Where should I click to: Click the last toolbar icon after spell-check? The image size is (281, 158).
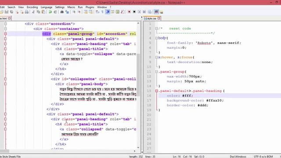tap(162, 12)
